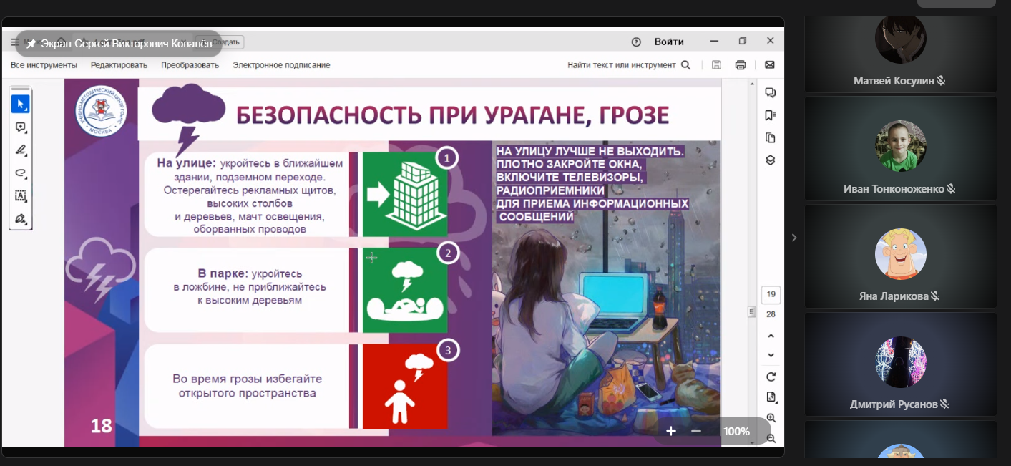This screenshot has height=466, width=1011.
Task: Select Иван Тонконоженко participant tile
Action: (901, 149)
